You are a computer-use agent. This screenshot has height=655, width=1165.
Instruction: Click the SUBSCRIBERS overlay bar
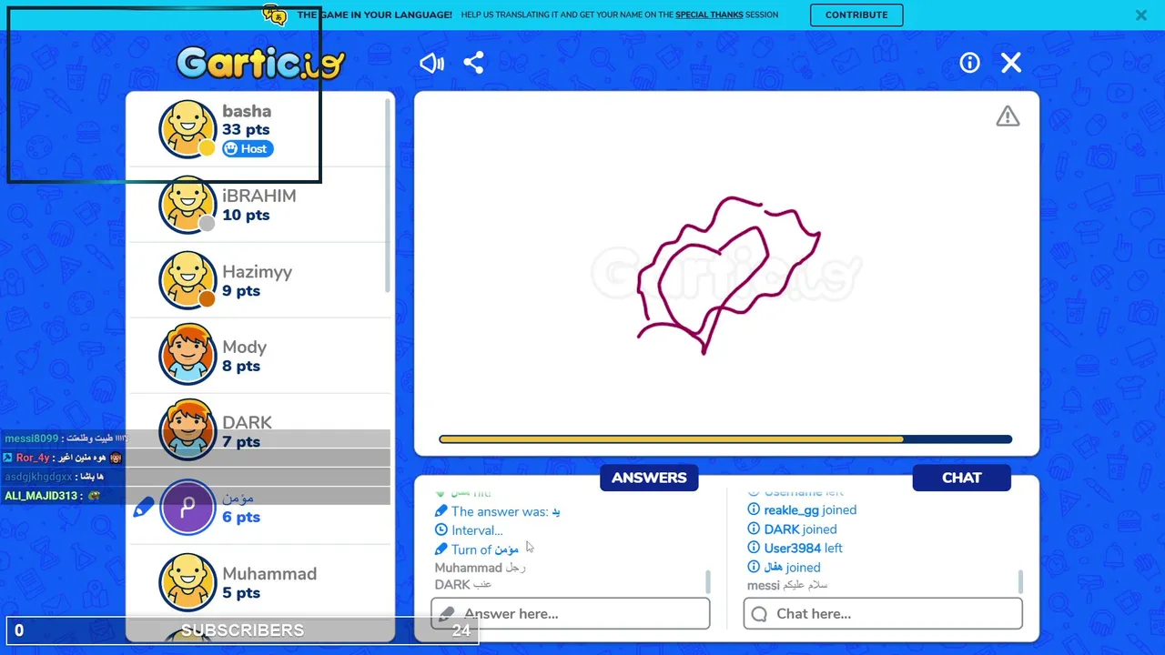(x=242, y=630)
